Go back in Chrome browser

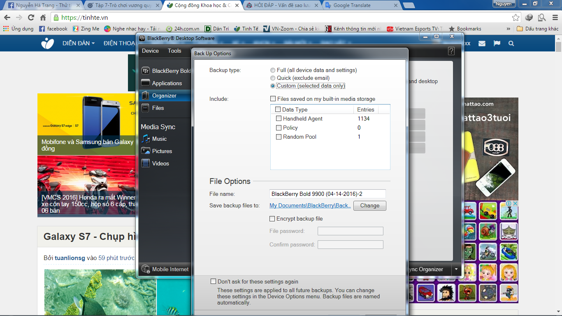[7, 18]
